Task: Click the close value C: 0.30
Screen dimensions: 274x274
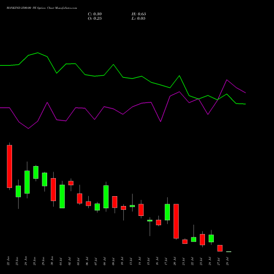Action: [95, 14]
